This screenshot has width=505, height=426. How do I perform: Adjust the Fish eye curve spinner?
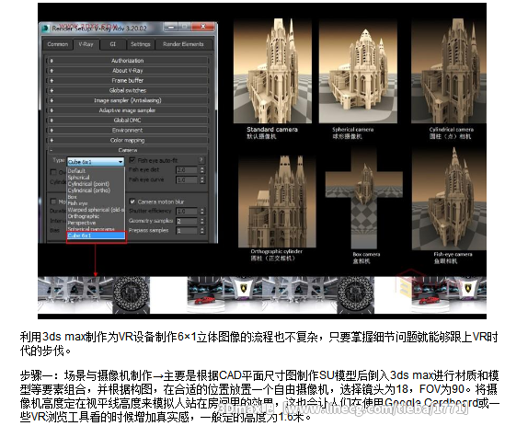coord(202,179)
